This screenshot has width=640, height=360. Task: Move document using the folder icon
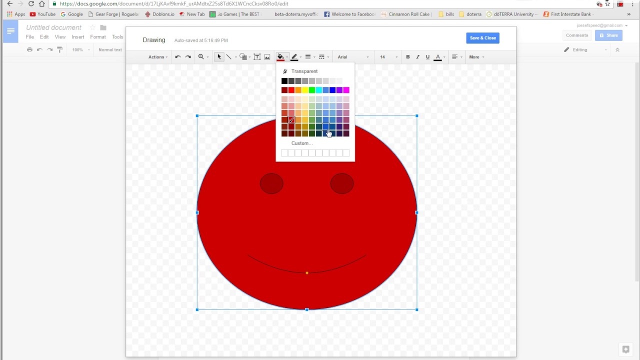tap(103, 27)
